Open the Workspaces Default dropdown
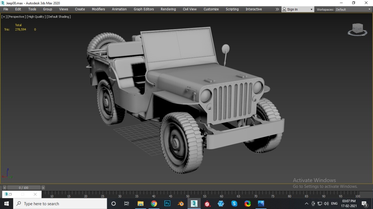373x209 pixels. tap(353, 10)
